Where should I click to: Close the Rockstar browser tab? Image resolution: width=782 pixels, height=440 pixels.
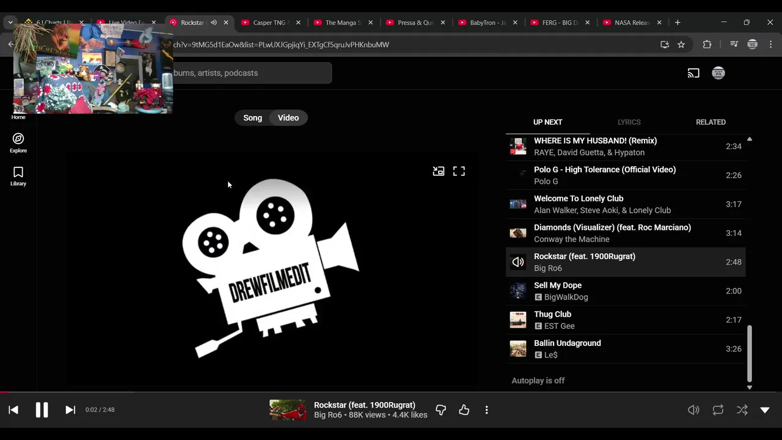coord(226,23)
